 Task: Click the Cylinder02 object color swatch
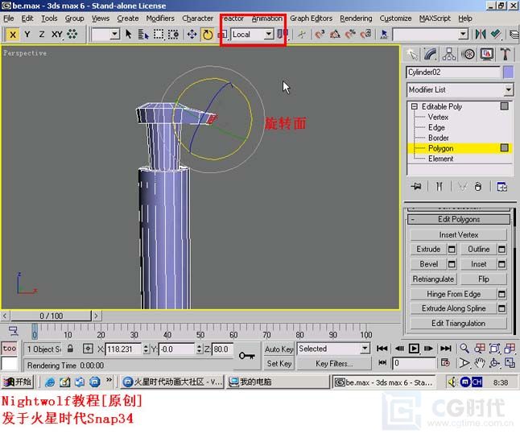pos(509,72)
